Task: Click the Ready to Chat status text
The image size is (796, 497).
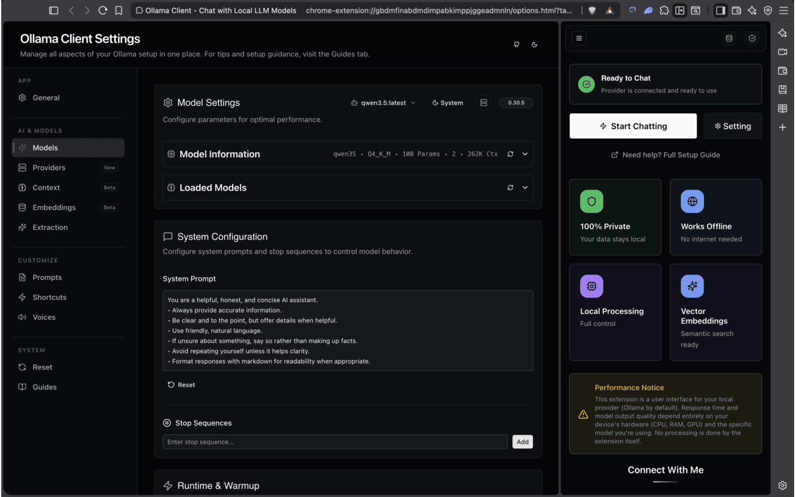Action: click(626, 78)
